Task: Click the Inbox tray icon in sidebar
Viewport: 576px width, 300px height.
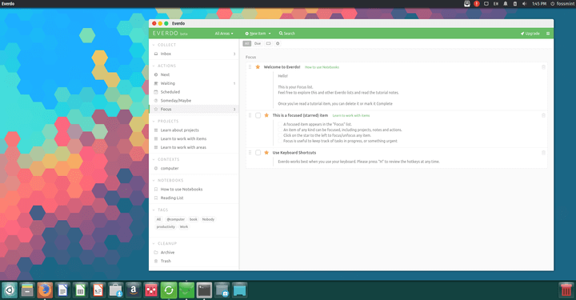Action: pyautogui.click(x=156, y=54)
